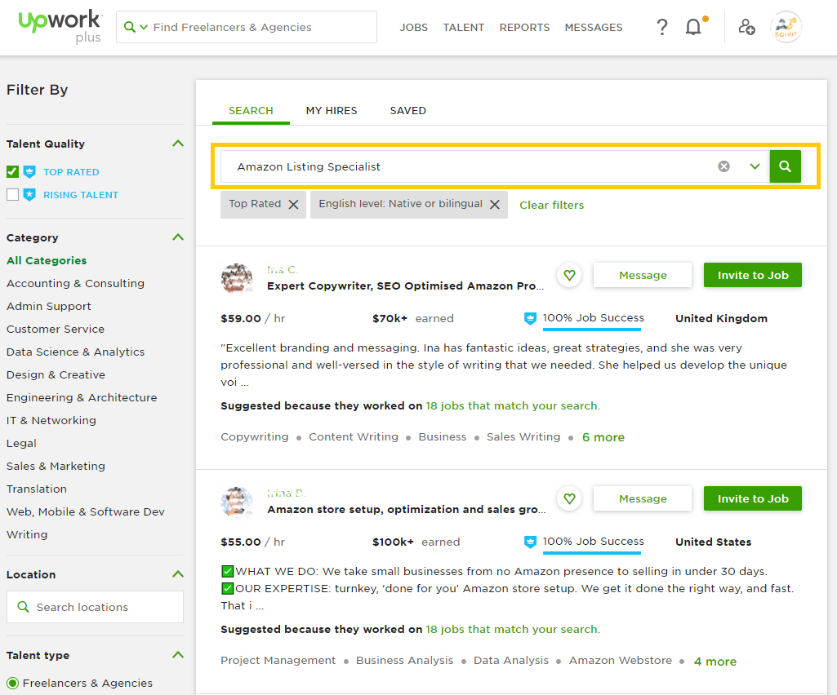837x695 pixels.
Task: Open the MESSAGES menu
Action: 594,27
